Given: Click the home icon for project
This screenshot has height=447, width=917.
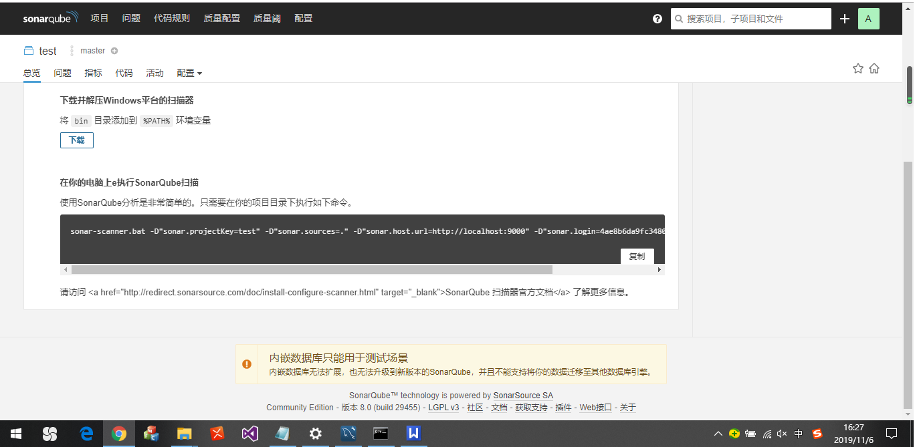Looking at the screenshot, I should (874, 68).
